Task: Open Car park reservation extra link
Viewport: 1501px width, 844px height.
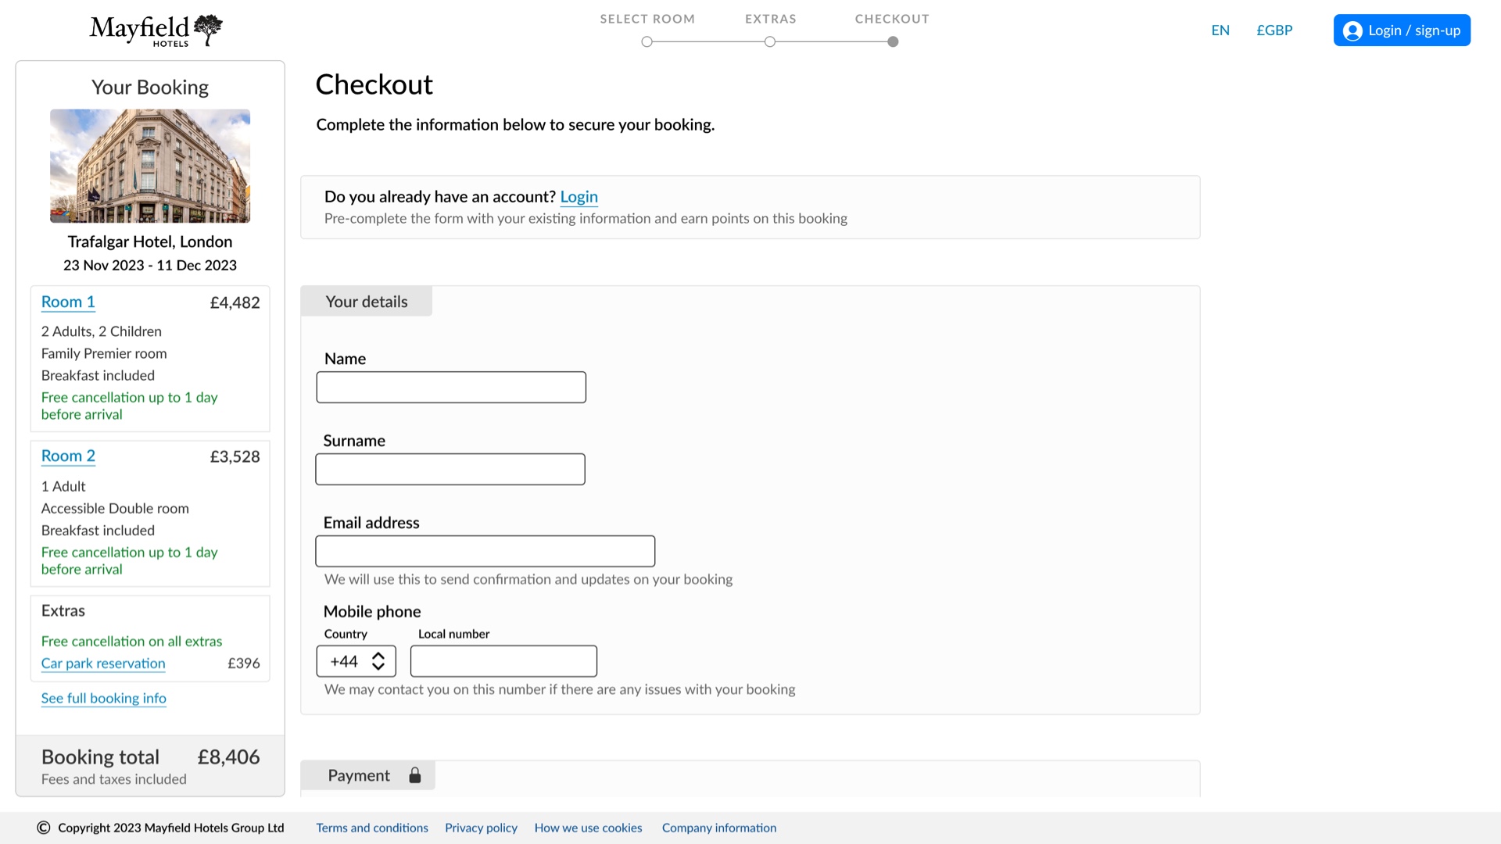Action: point(103,663)
